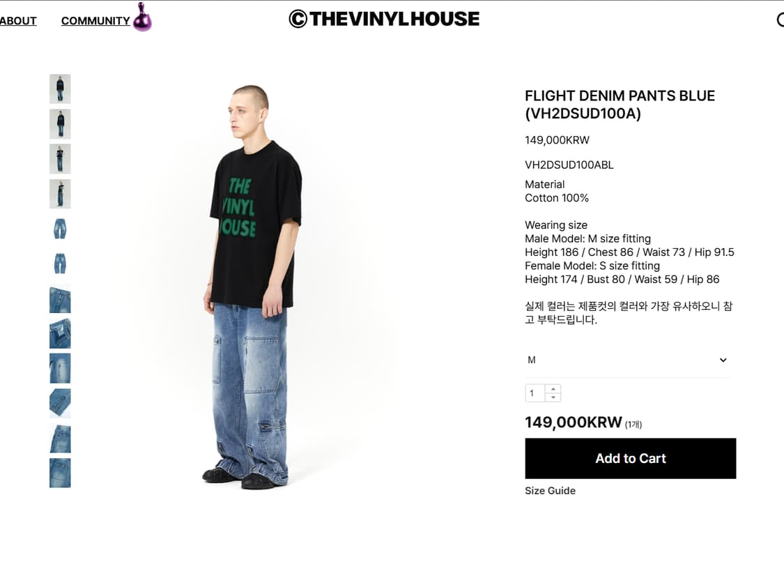This screenshot has height=569, width=784.
Task: Increase quantity with the up arrow
Action: coord(553,389)
